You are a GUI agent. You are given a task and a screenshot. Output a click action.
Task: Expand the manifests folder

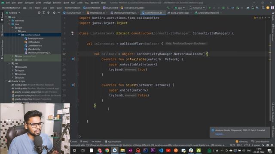coord(9,21)
